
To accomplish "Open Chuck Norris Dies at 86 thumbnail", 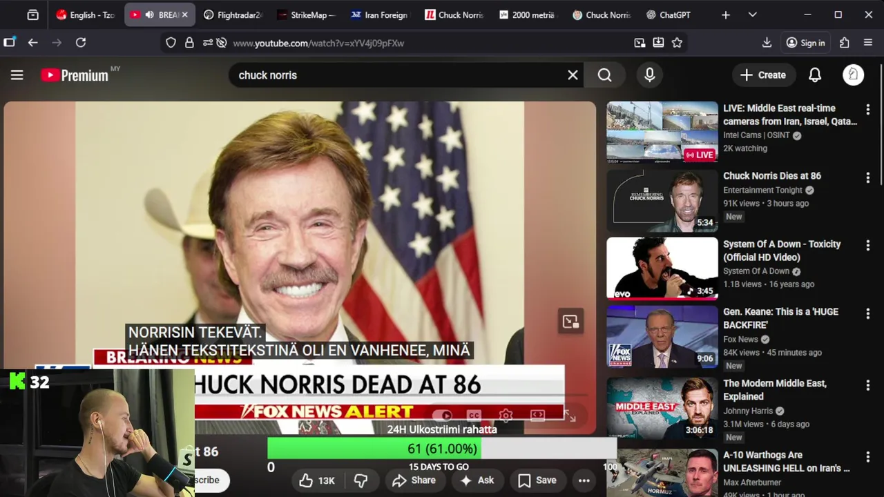I will [x=662, y=200].
